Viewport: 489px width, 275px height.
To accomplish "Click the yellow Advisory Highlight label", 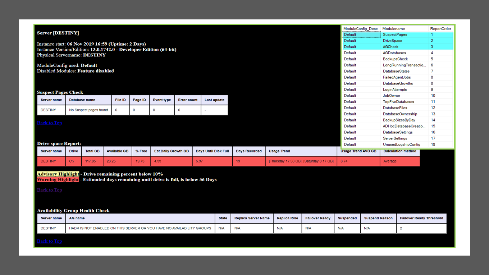I will [x=58, y=174].
